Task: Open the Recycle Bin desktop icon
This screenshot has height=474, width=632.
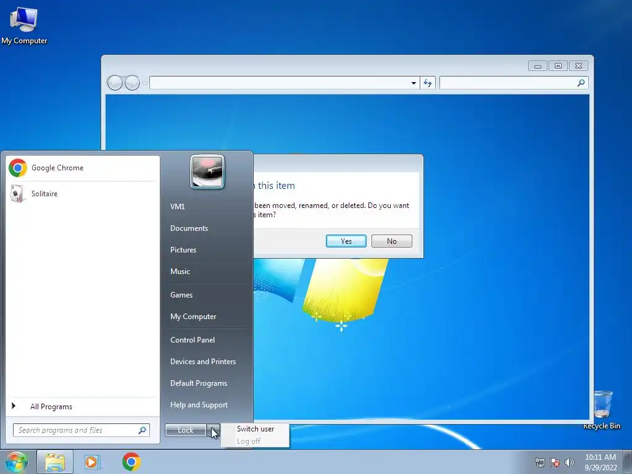Action: click(x=602, y=410)
